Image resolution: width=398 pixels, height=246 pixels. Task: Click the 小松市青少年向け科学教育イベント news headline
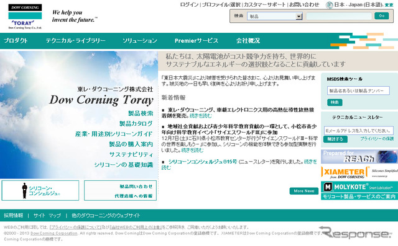click(x=239, y=130)
